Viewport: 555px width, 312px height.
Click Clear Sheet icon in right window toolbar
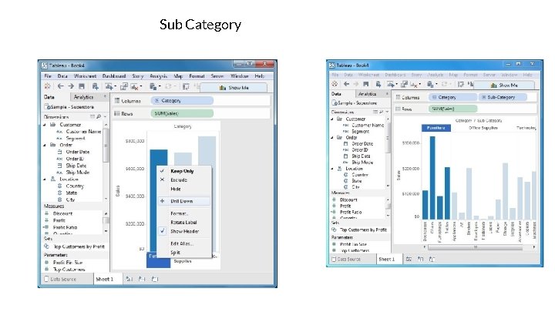pos(414,84)
